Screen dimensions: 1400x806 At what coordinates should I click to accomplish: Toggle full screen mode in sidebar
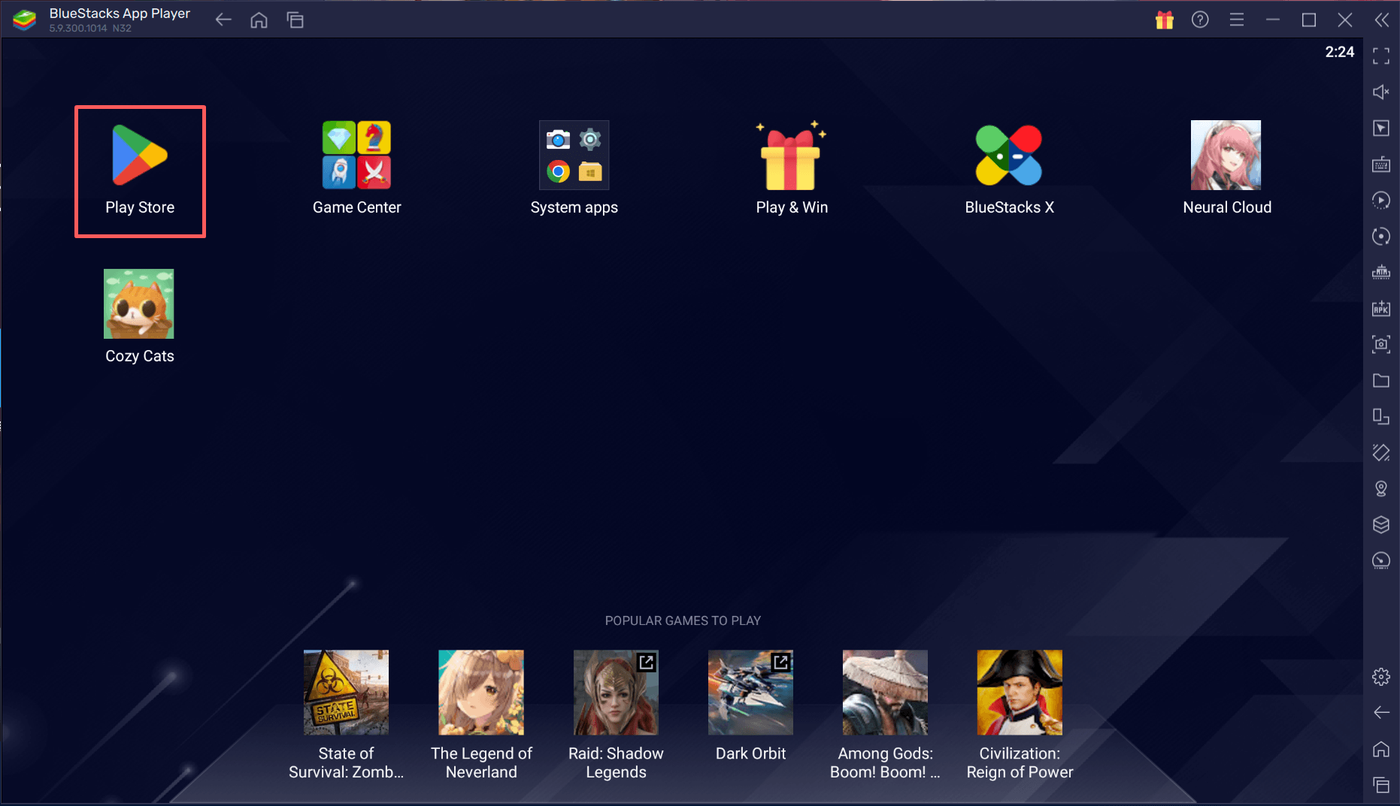coord(1381,56)
